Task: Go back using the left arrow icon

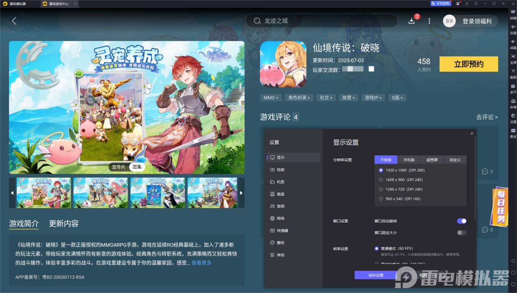Action: click(x=14, y=21)
